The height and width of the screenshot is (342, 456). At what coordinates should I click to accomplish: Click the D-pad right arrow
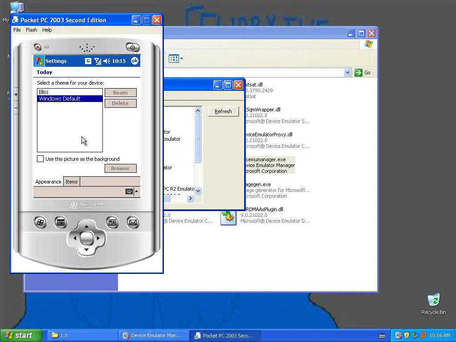[x=98, y=238]
